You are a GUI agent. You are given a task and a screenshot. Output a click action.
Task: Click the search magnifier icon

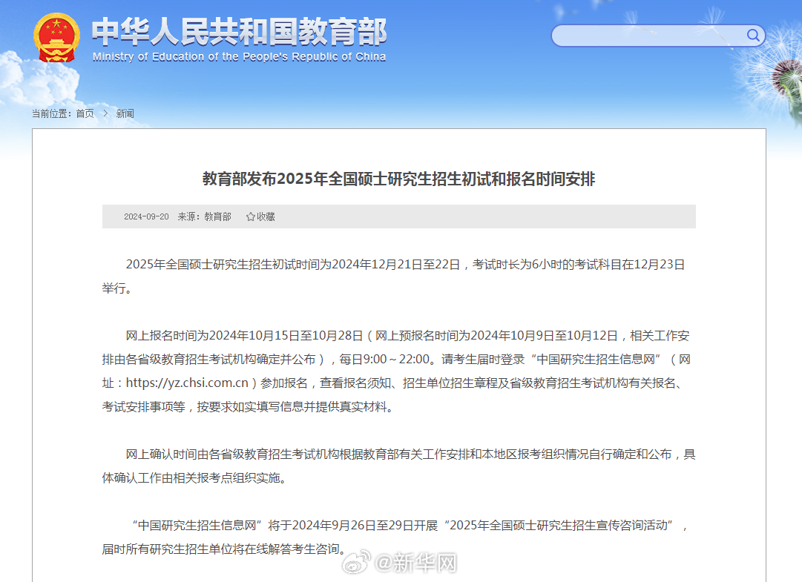[753, 35]
